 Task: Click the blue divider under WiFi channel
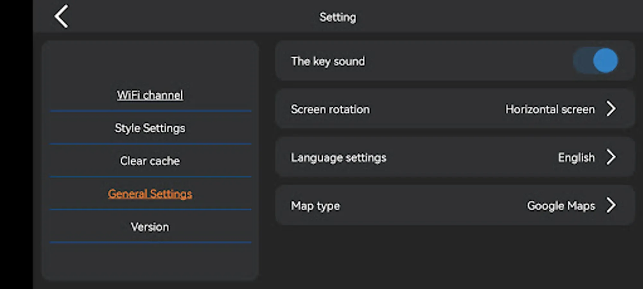[151, 111]
